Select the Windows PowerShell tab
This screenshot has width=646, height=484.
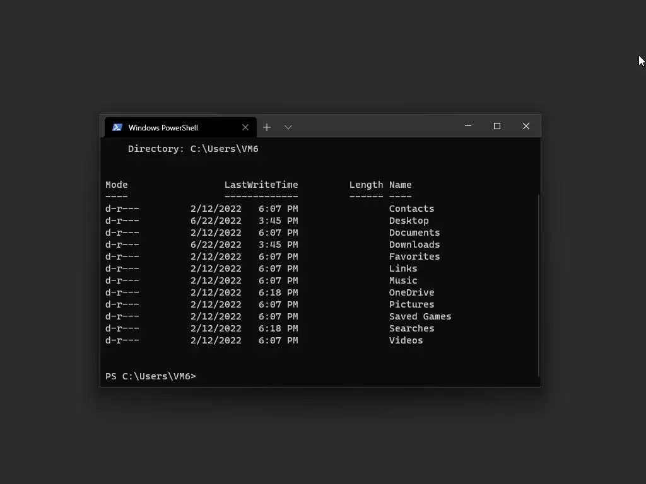click(x=180, y=127)
